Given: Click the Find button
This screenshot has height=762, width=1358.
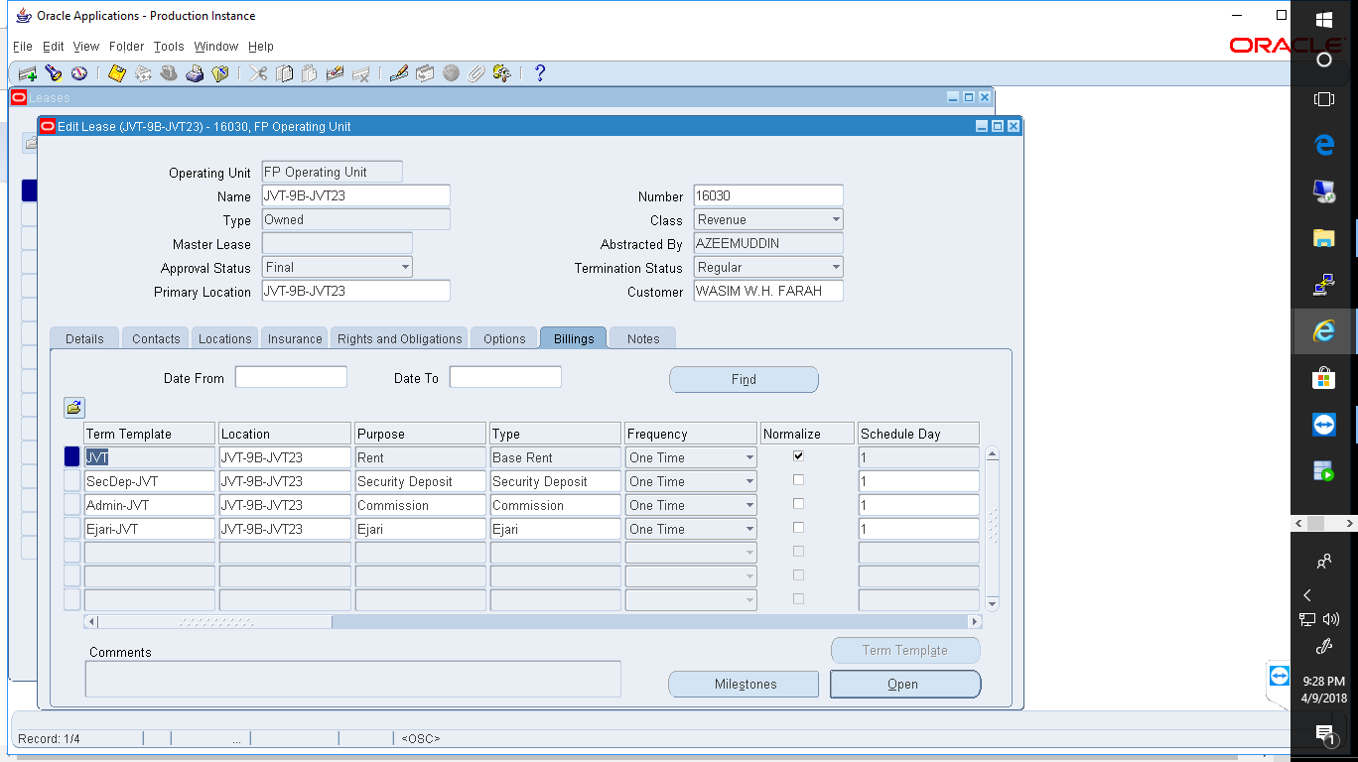Looking at the screenshot, I should [x=744, y=379].
